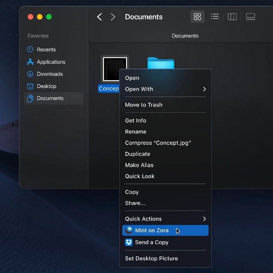273x273 pixels.
Task: Choose Set Desktop Picture
Action: (165, 258)
